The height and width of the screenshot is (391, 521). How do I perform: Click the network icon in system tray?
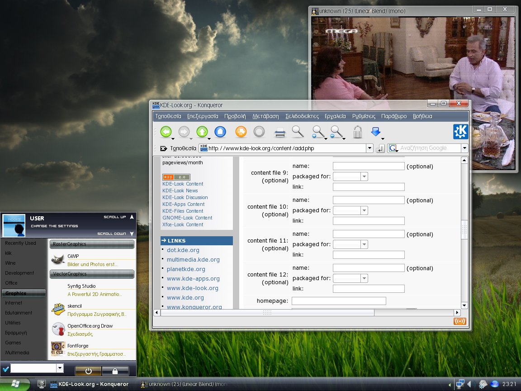click(460, 384)
